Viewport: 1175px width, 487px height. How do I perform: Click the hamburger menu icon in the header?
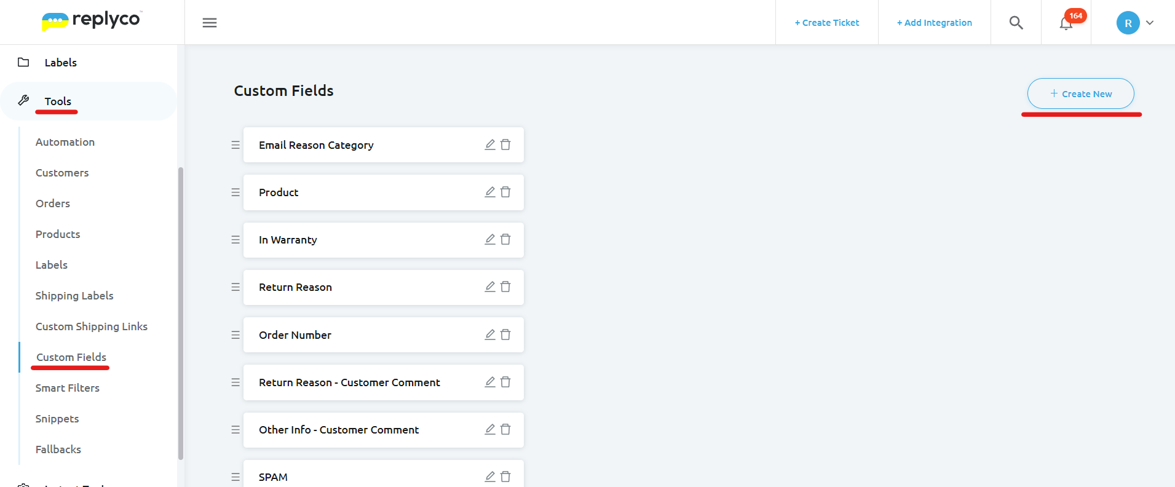tap(210, 23)
